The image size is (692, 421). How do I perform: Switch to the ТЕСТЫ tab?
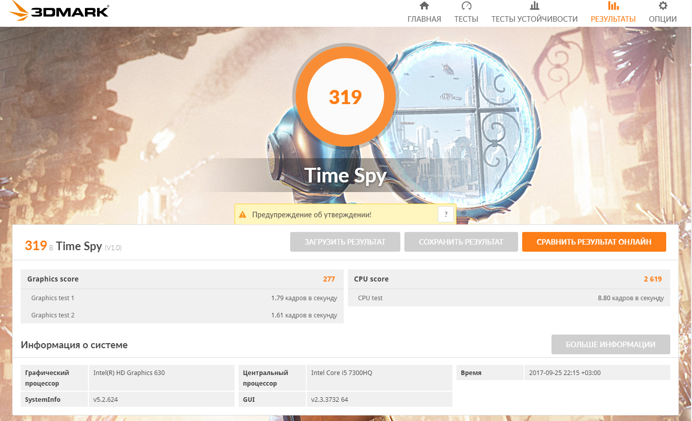pos(466,19)
